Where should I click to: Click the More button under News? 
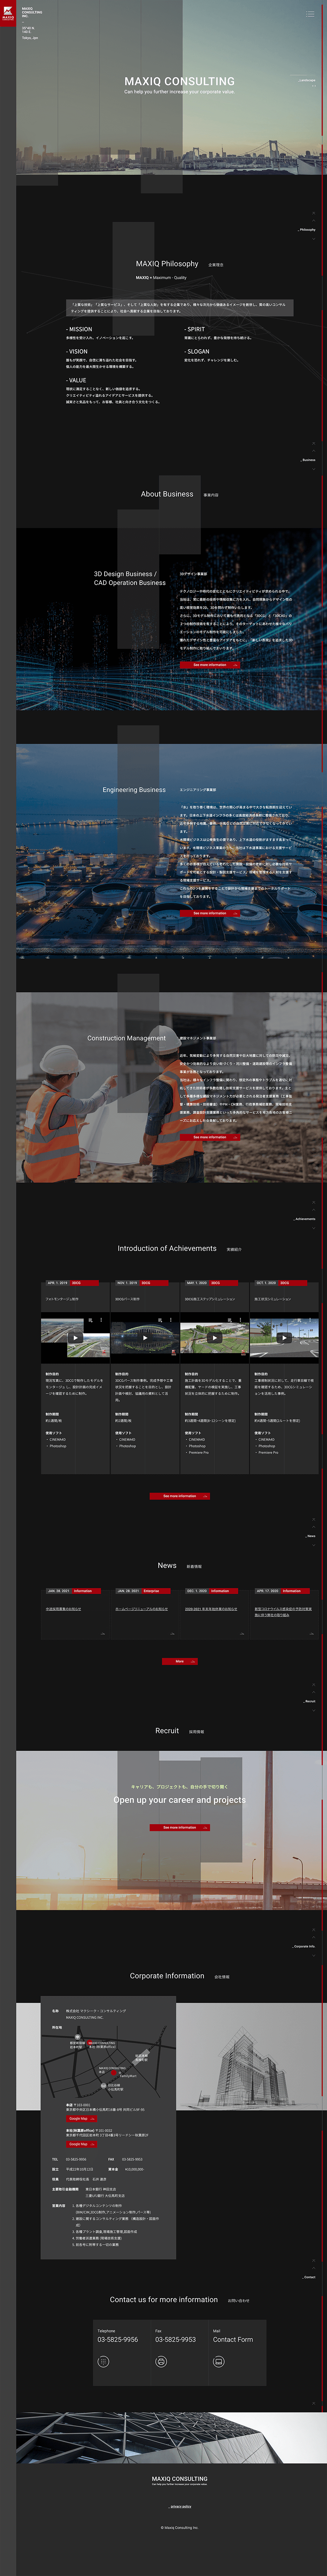pyautogui.click(x=180, y=1661)
